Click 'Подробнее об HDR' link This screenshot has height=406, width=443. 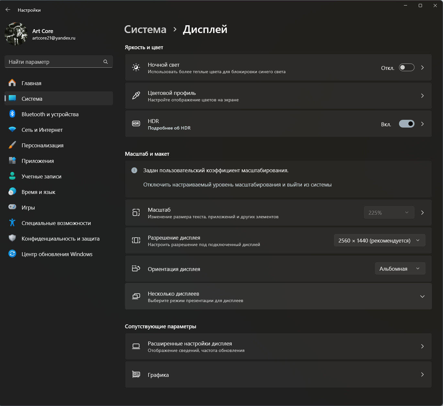[x=169, y=128]
